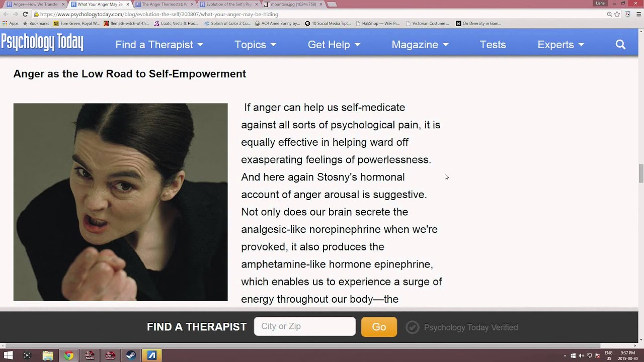
Task: Open the 10 Social Media Tips bookmark
Action: (328, 23)
